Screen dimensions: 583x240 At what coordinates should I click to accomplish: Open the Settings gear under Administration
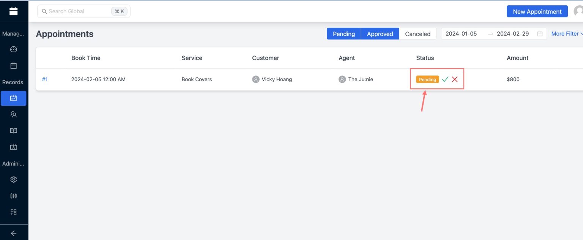(x=14, y=179)
